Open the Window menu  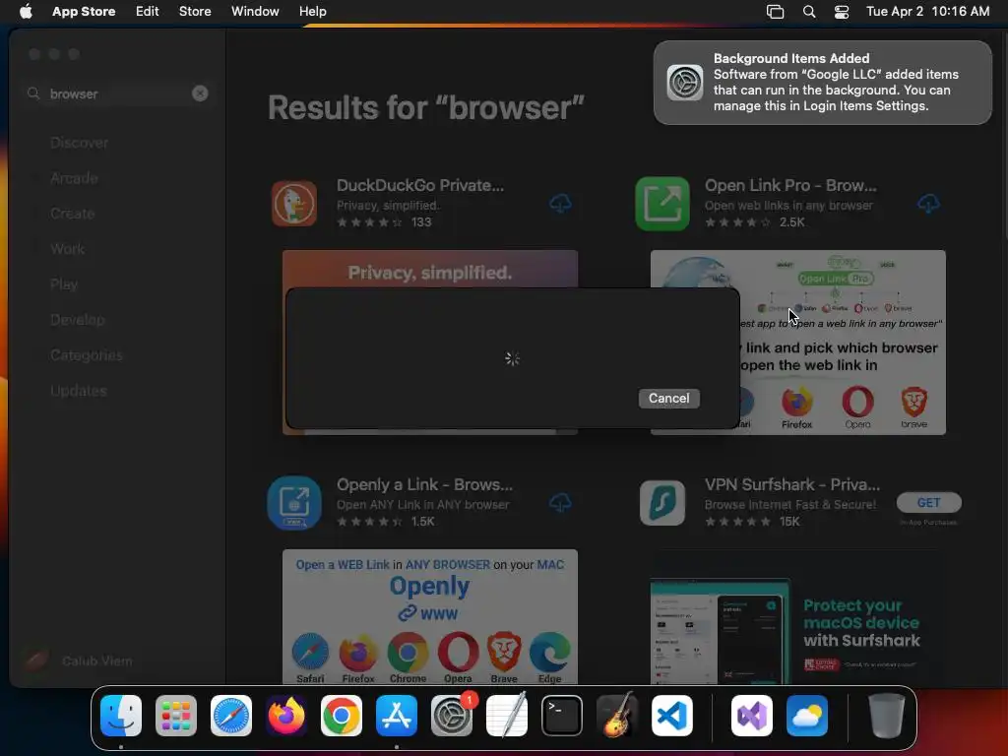coord(255,12)
